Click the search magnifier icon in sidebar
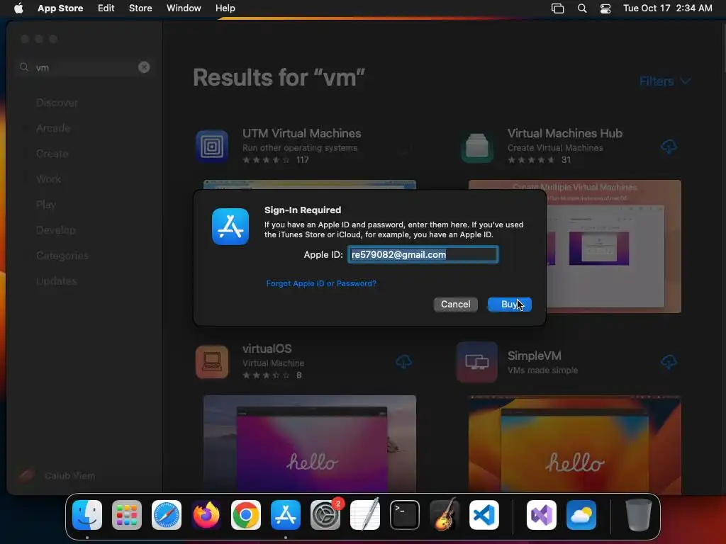Image resolution: width=726 pixels, height=544 pixels. (23, 67)
